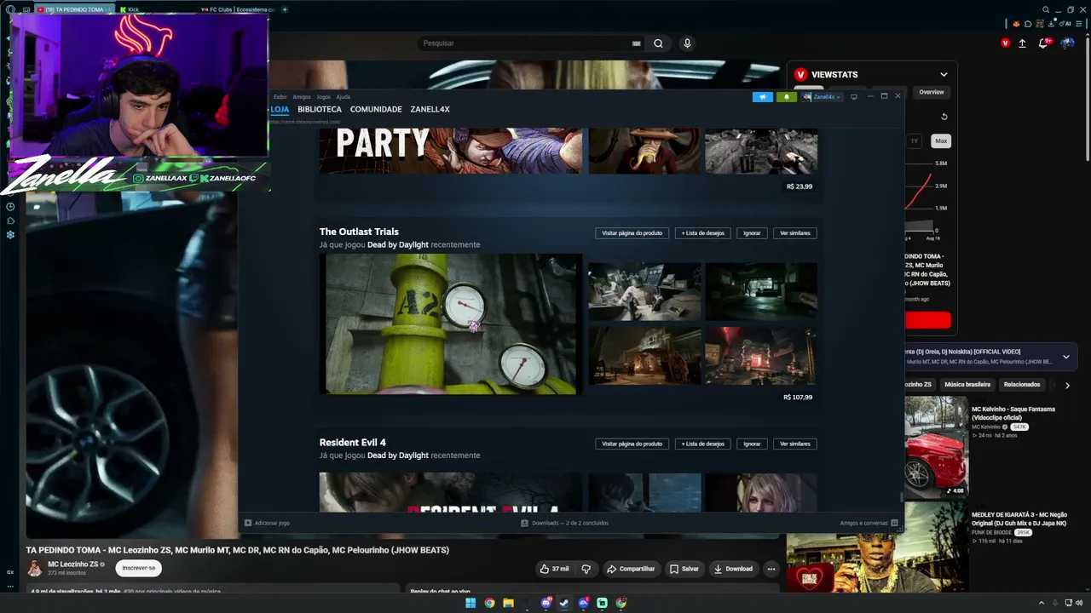This screenshot has width=1091, height=613.
Task: Expand the playlist panel chevron
Action: pyautogui.click(x=1065, y=357)
